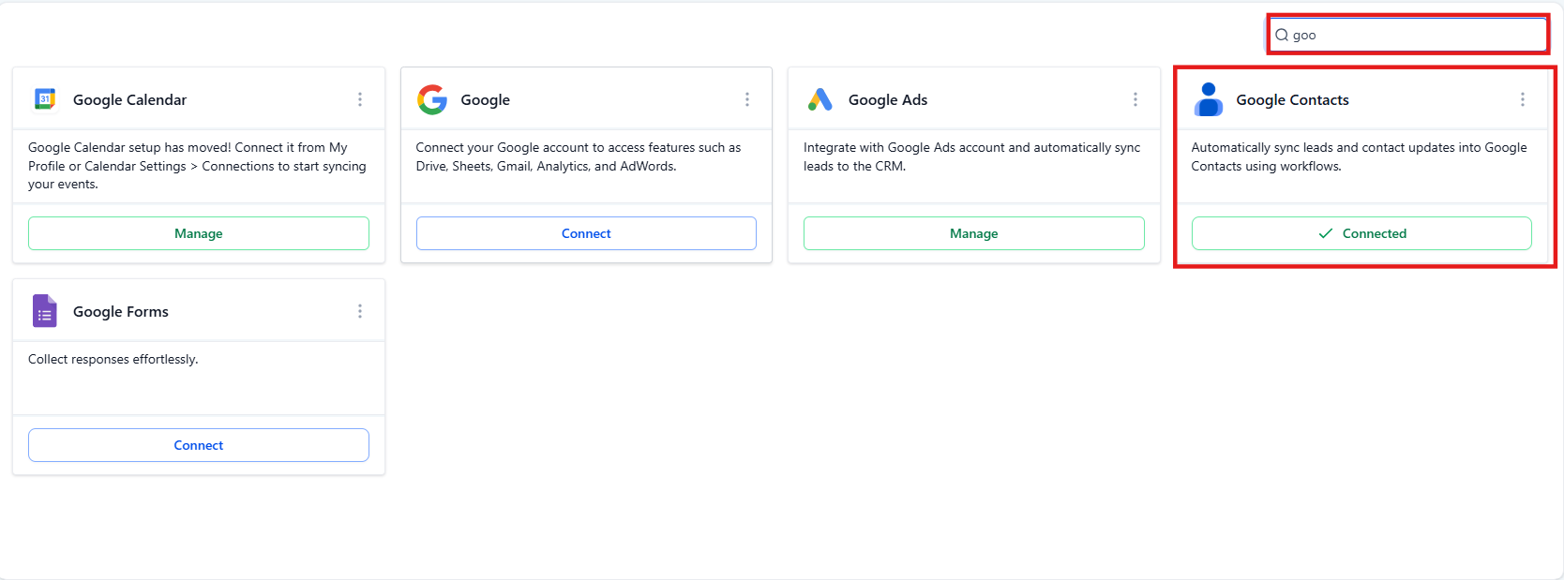Viewport: 1564px width, 580px height.
Task: Click the Google Forms card title
Action: tap(121, 312)
